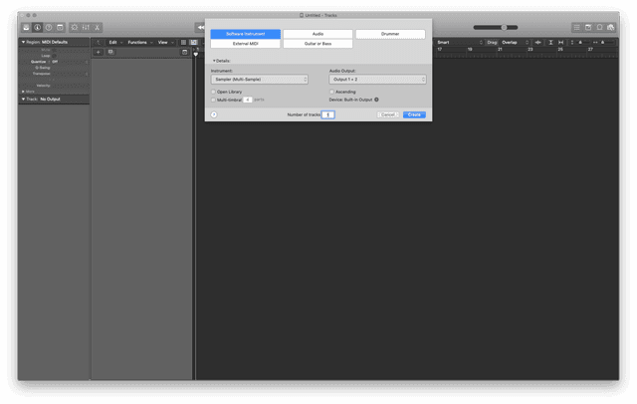Click the Multi-timbral parts field
This screenshot has height=404, width=637.
(x=248, y=100)
